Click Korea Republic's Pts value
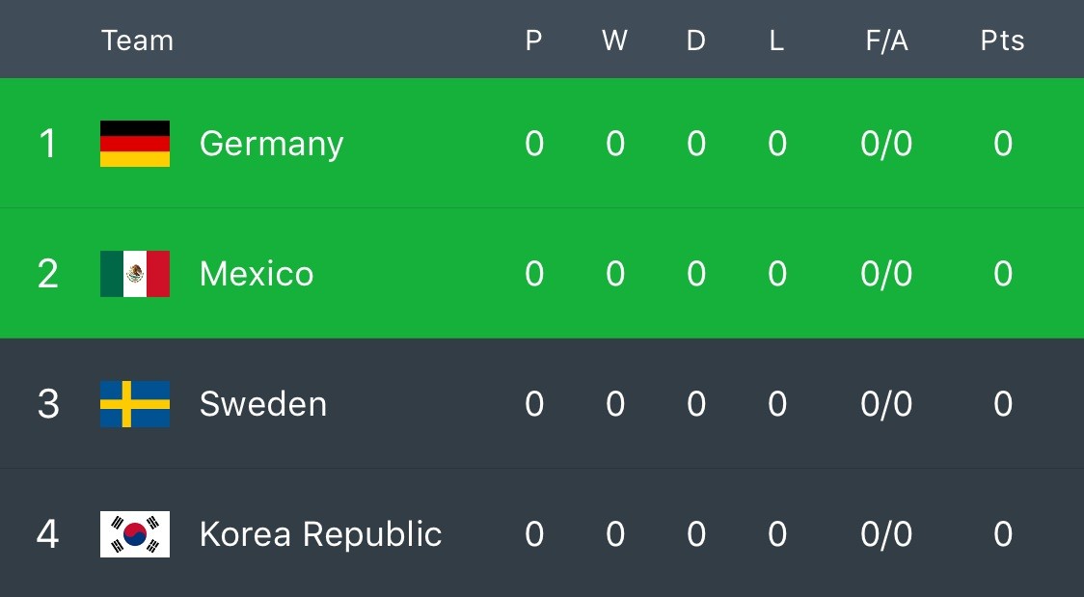 (x=1003, y=534)
